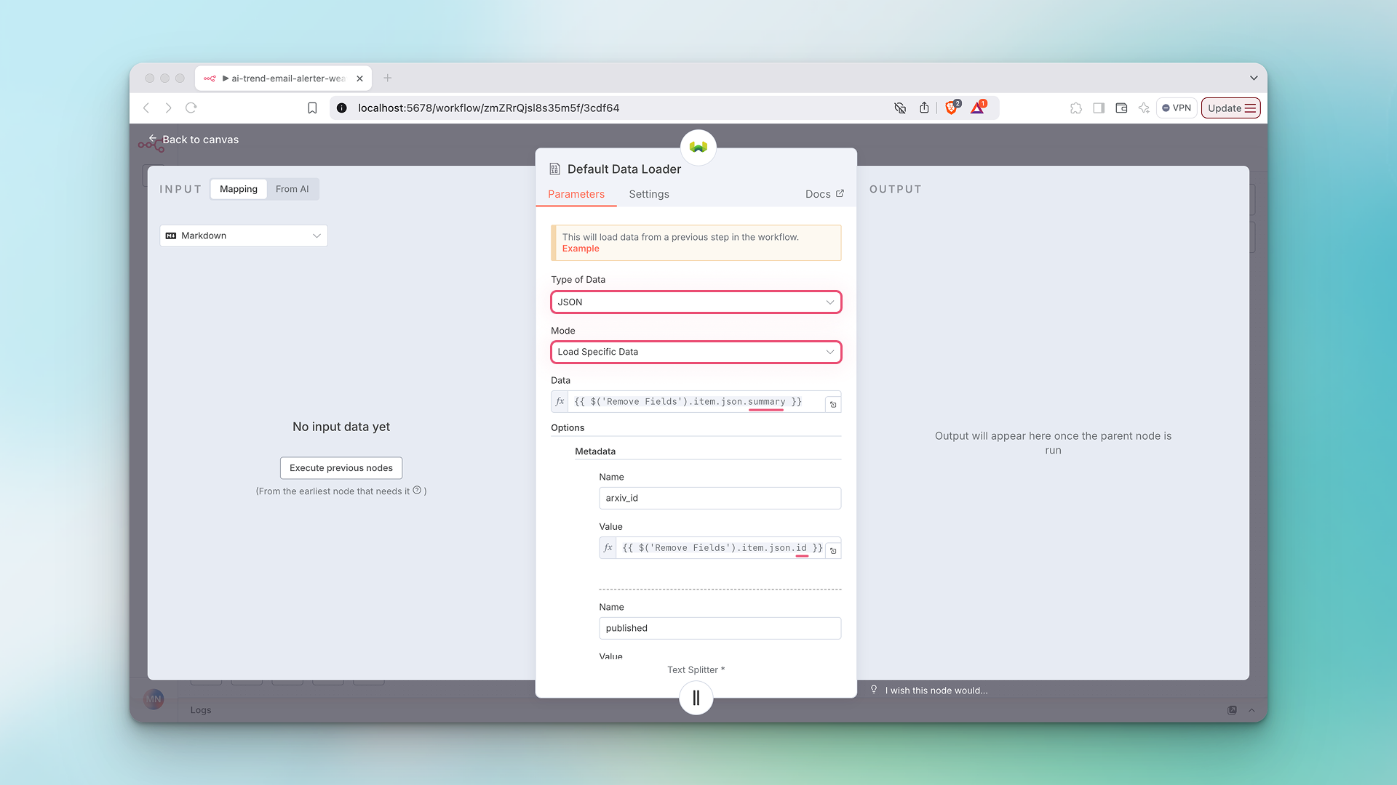This screenshot has height=785, width=1397.
Task: Pop out the logs panel icon
Action: click(1232, 710)
